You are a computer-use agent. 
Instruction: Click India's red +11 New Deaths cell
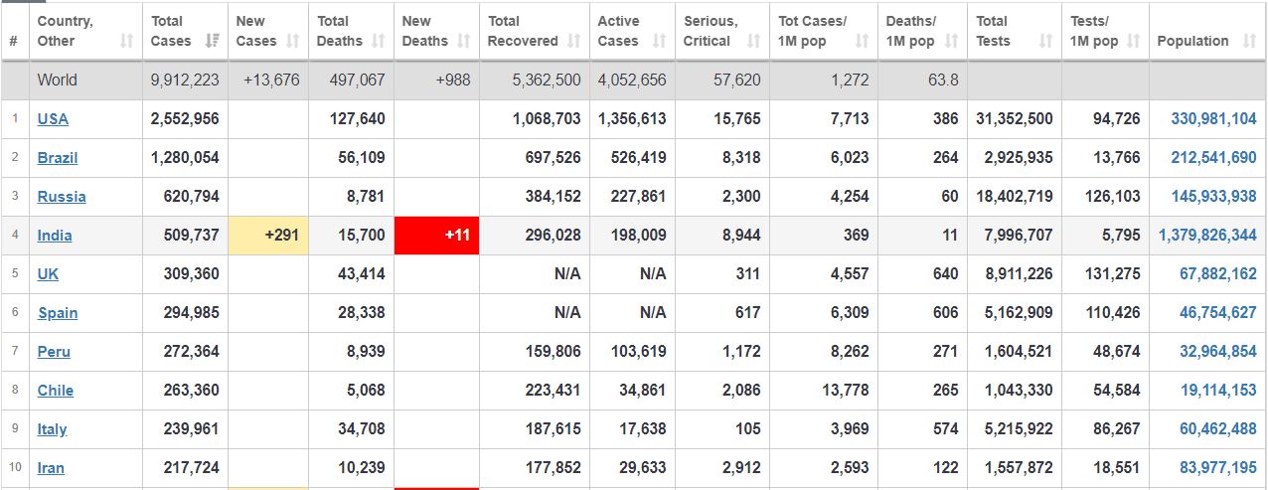click(437, 236)
